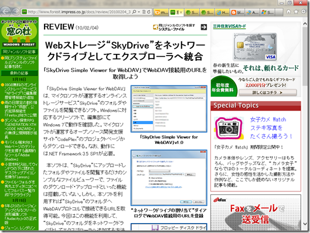
Task: Toggle the compatibility view icon
Action: pyautogui.click(x=144, y=12)
